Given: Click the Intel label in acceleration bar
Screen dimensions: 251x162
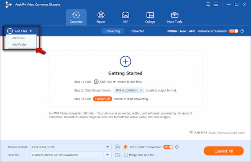Looking at the screenshot, I should pyautogui.click(x=183, y=31).
